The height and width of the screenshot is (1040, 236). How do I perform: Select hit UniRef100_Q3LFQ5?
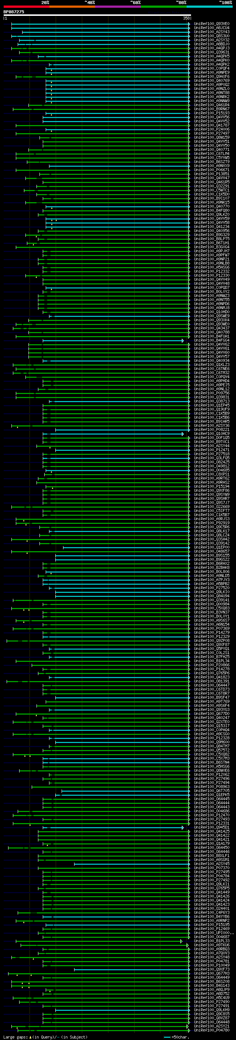[x=212, y=458]
